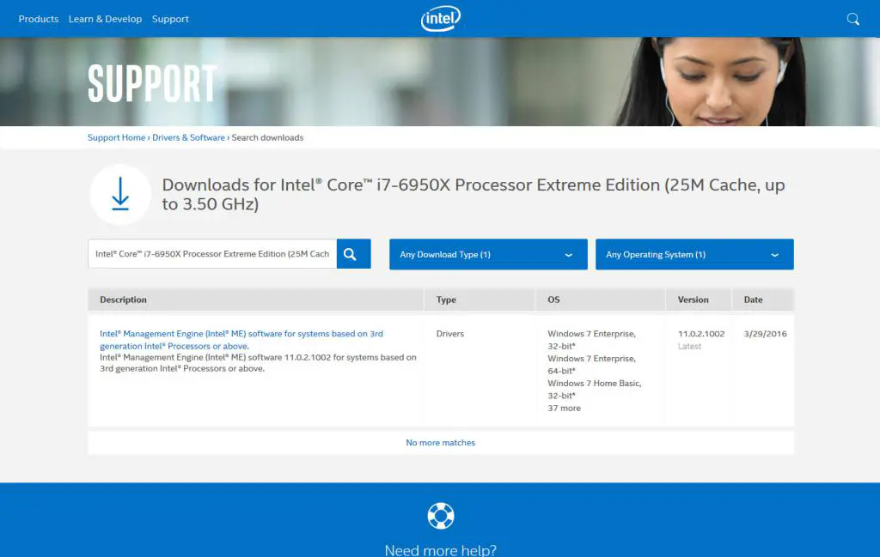This screenshot has width=880, height=557.
Task: Open site search via magnifier icon
Action: point(852,19)
